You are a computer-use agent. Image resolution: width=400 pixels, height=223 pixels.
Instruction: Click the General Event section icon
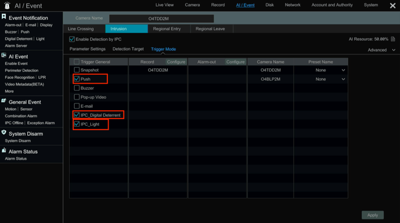[4, 100]
